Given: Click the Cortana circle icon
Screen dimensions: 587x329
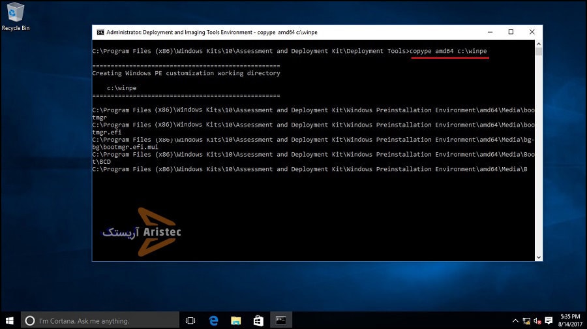Looking at the screenshot, I should [x=29, y=321].
